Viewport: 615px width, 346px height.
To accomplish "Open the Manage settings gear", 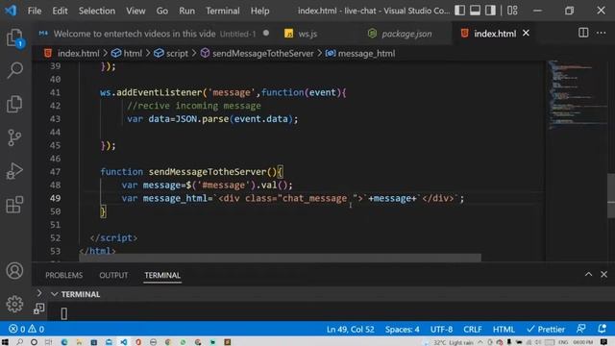I will (15, 304).
